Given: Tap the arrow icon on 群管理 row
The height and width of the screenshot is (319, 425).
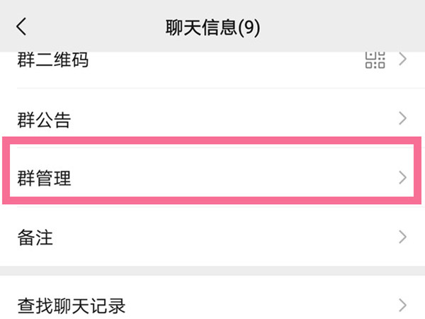Looking at the screenshot, I should point(403,178).
